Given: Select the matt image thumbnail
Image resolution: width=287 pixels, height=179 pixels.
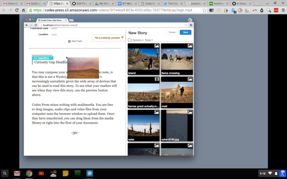Looking at the screenshot, I should pos(177,92).
